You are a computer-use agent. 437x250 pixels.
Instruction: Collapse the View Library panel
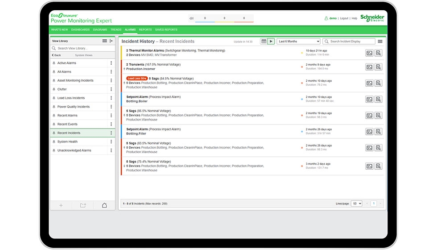(111, 41)
